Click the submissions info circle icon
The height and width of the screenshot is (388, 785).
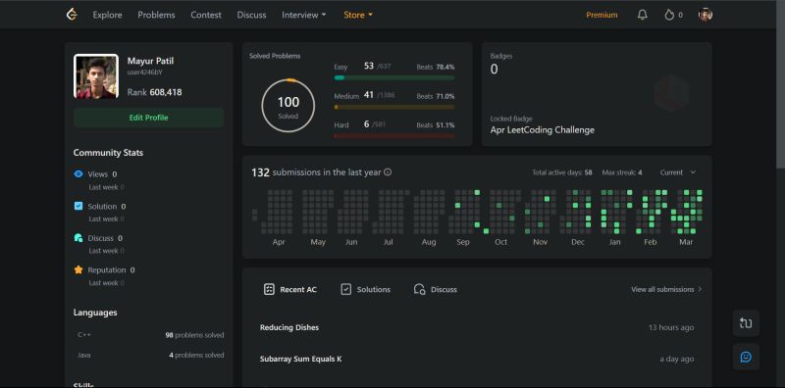click(388, 172)
